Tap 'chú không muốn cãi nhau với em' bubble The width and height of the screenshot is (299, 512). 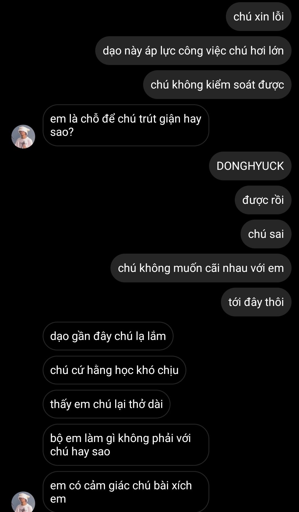point(201,268)
